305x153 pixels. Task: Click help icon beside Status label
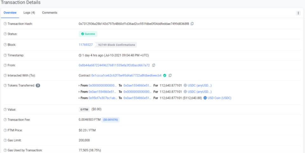point(5,34)
